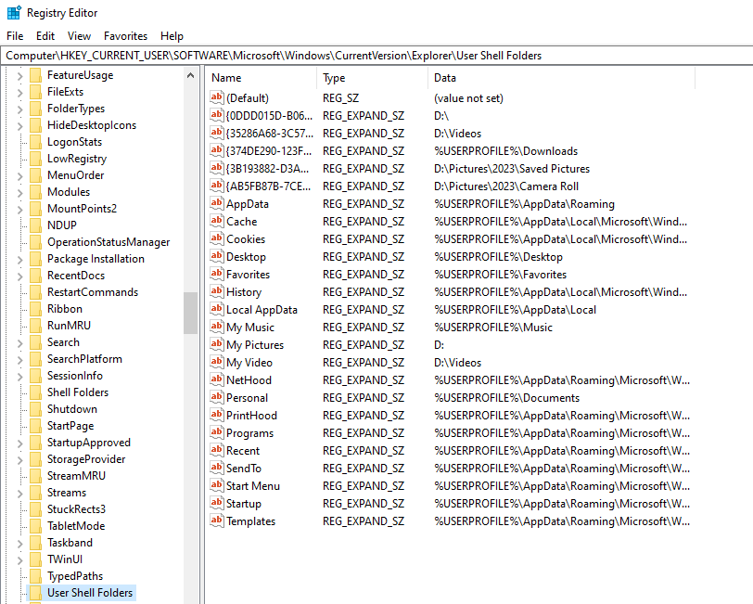Sort values by Data column header
The height and width of the screenshot is (604, 753).
561,78
